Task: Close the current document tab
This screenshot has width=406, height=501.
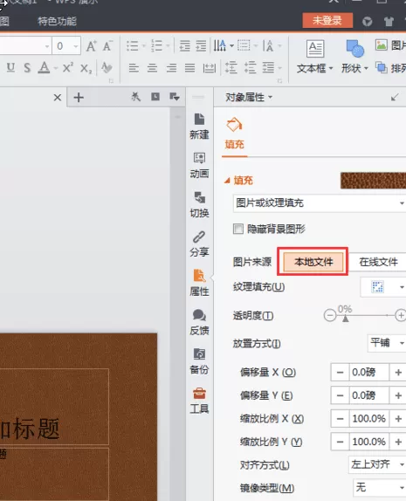Action: [58, 98]
